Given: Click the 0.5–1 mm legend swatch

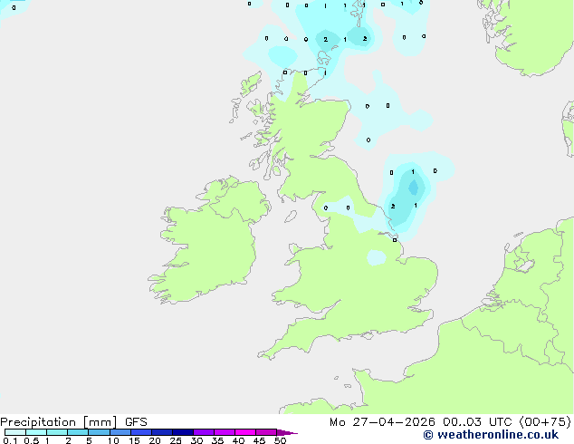Looking at the screenshot, I should coord(36,432).
